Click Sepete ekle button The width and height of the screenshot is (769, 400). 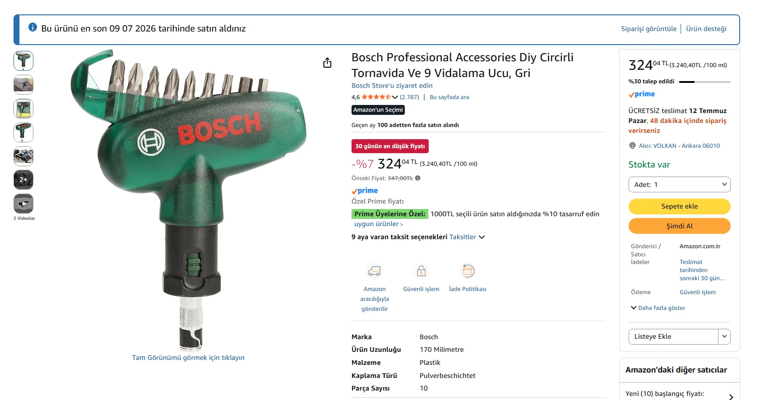coord(679,206)
